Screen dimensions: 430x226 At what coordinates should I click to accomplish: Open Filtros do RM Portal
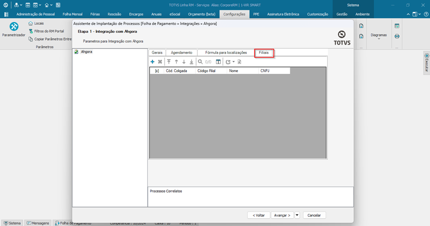(46, 31)
